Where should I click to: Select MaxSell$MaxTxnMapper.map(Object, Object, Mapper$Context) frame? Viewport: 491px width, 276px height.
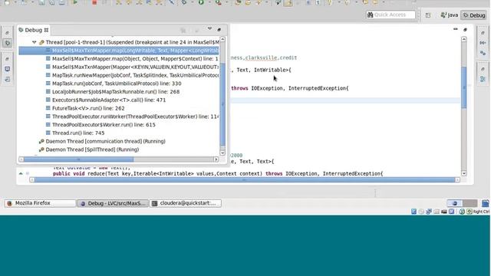(132, 58)
